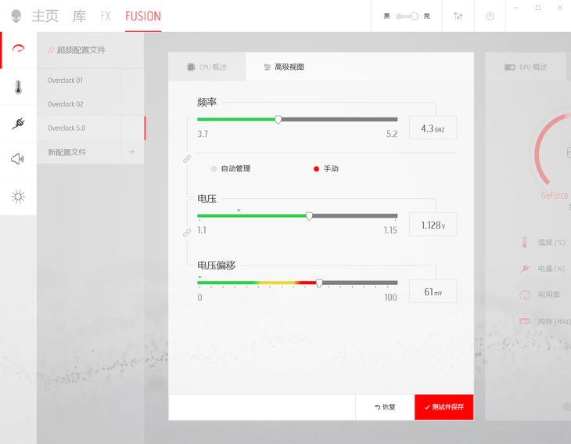Open the thermal thermometer sidebar icon
This screenshot has height=444, width=571.
coord(18,87)
